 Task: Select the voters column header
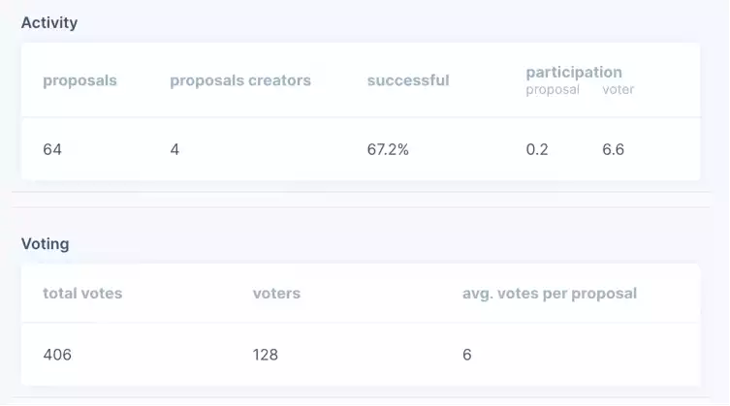pos(276,294)
